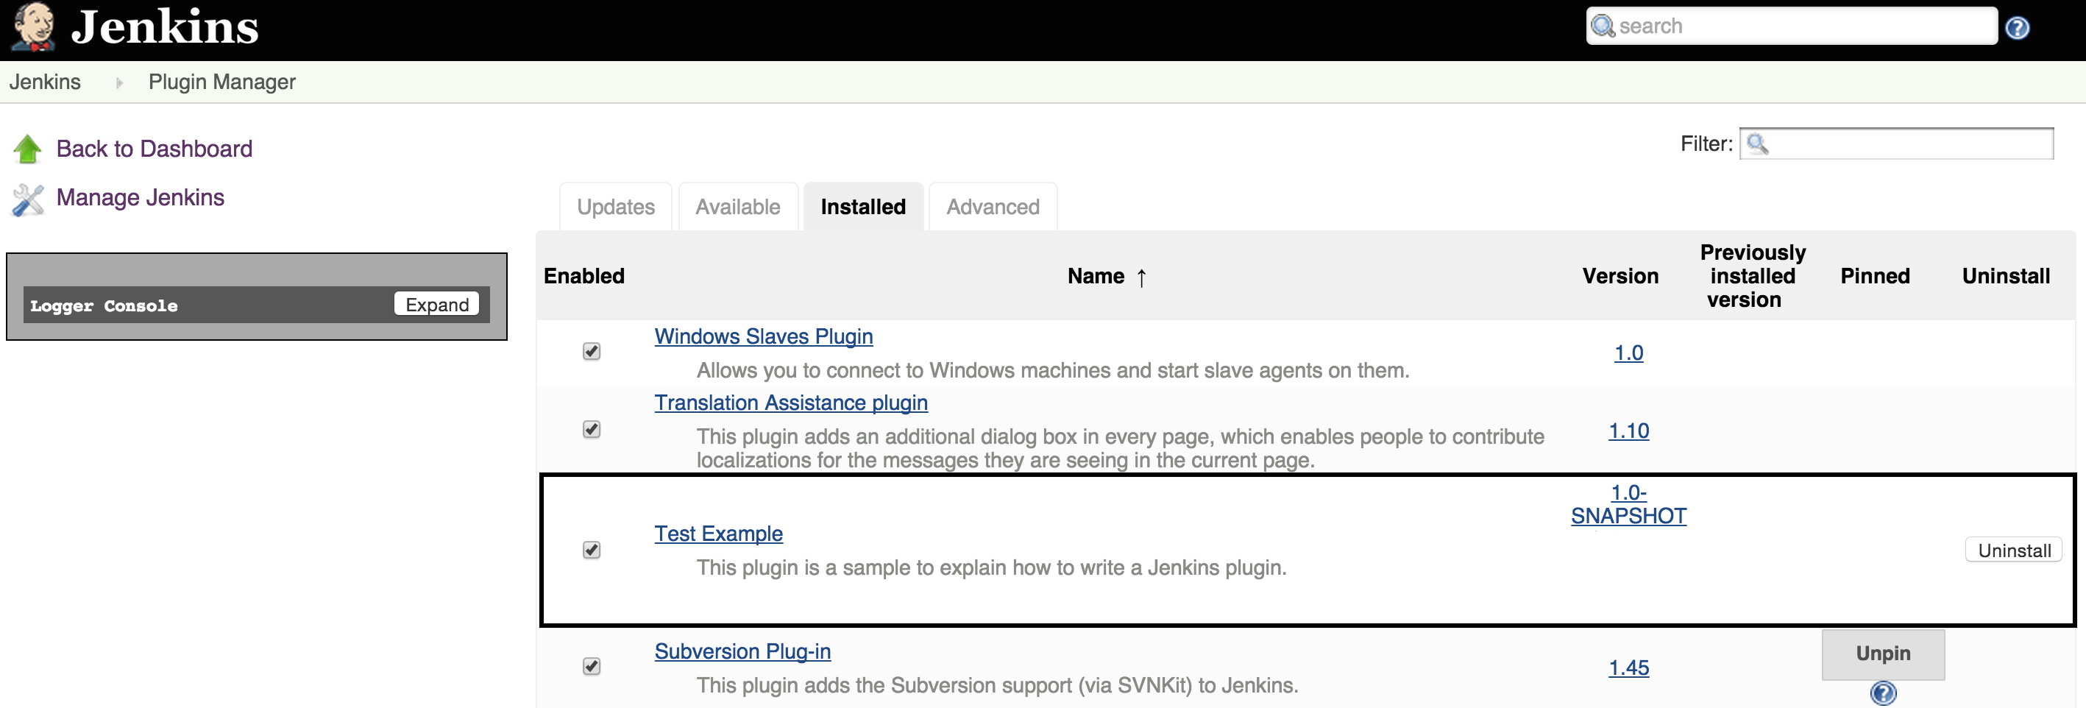
Task: Click the Plugin Manager breadcrumb
Action: [x=222, y=82]
